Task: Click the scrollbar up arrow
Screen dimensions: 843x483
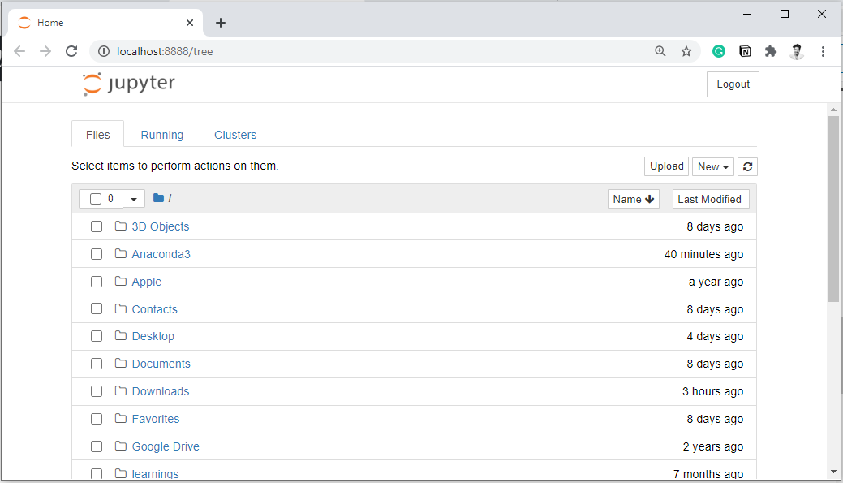Action: pos(833,110)
